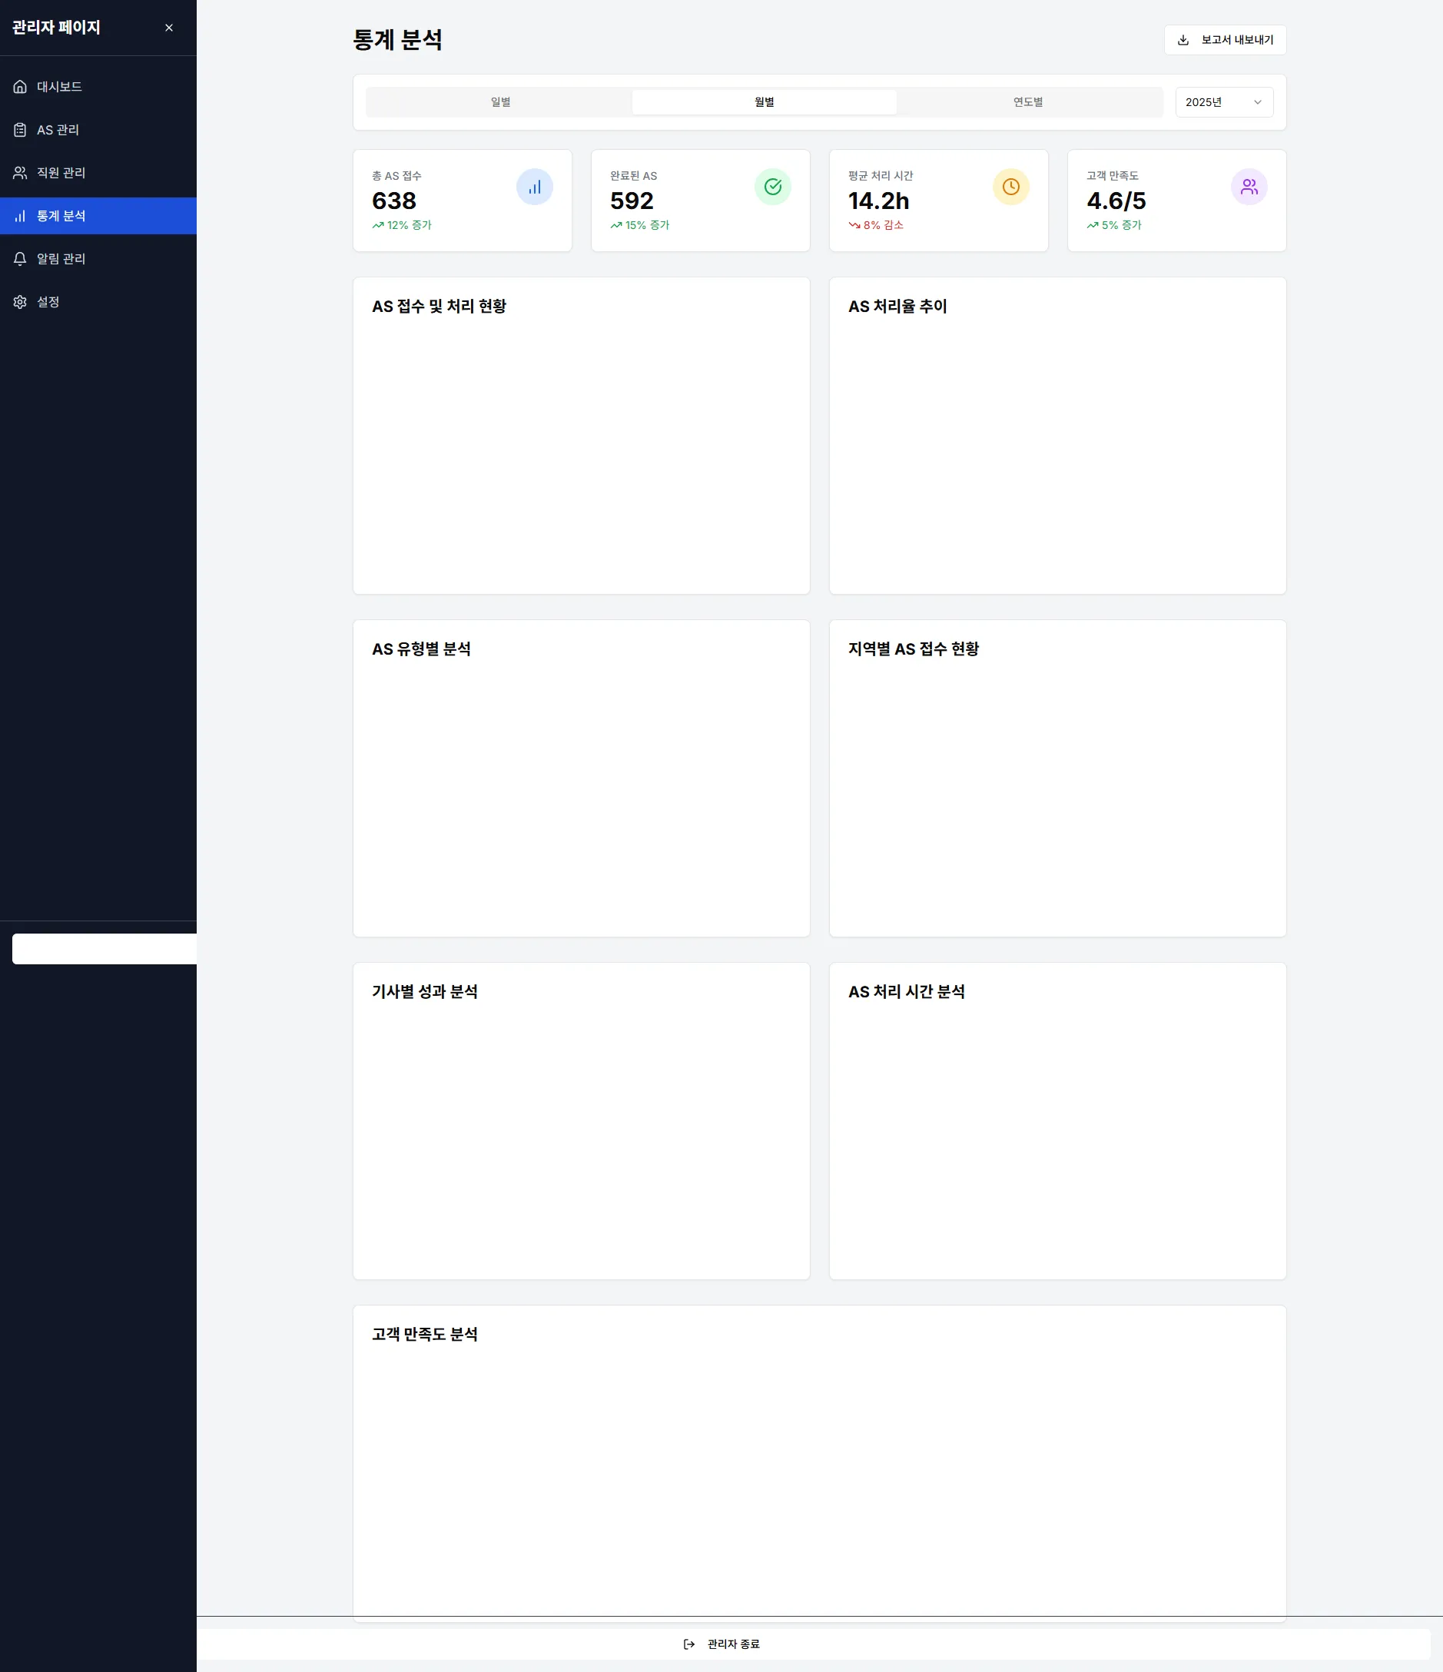Viewport: 1443px width, 1672px height.
Task: Click the purple users icon in 고객 만족도 card
Action: (1249, 187)
